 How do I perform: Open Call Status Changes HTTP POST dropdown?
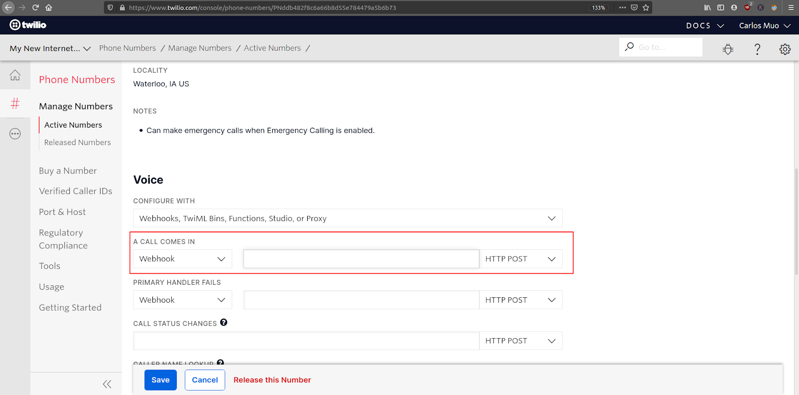(x=521, y=341)
